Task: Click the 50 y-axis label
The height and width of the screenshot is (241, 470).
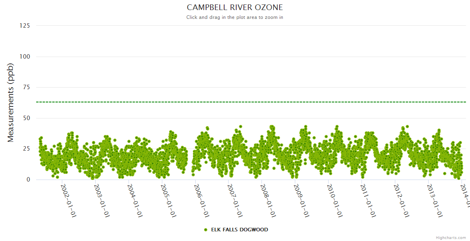Action: click(26, 118)
